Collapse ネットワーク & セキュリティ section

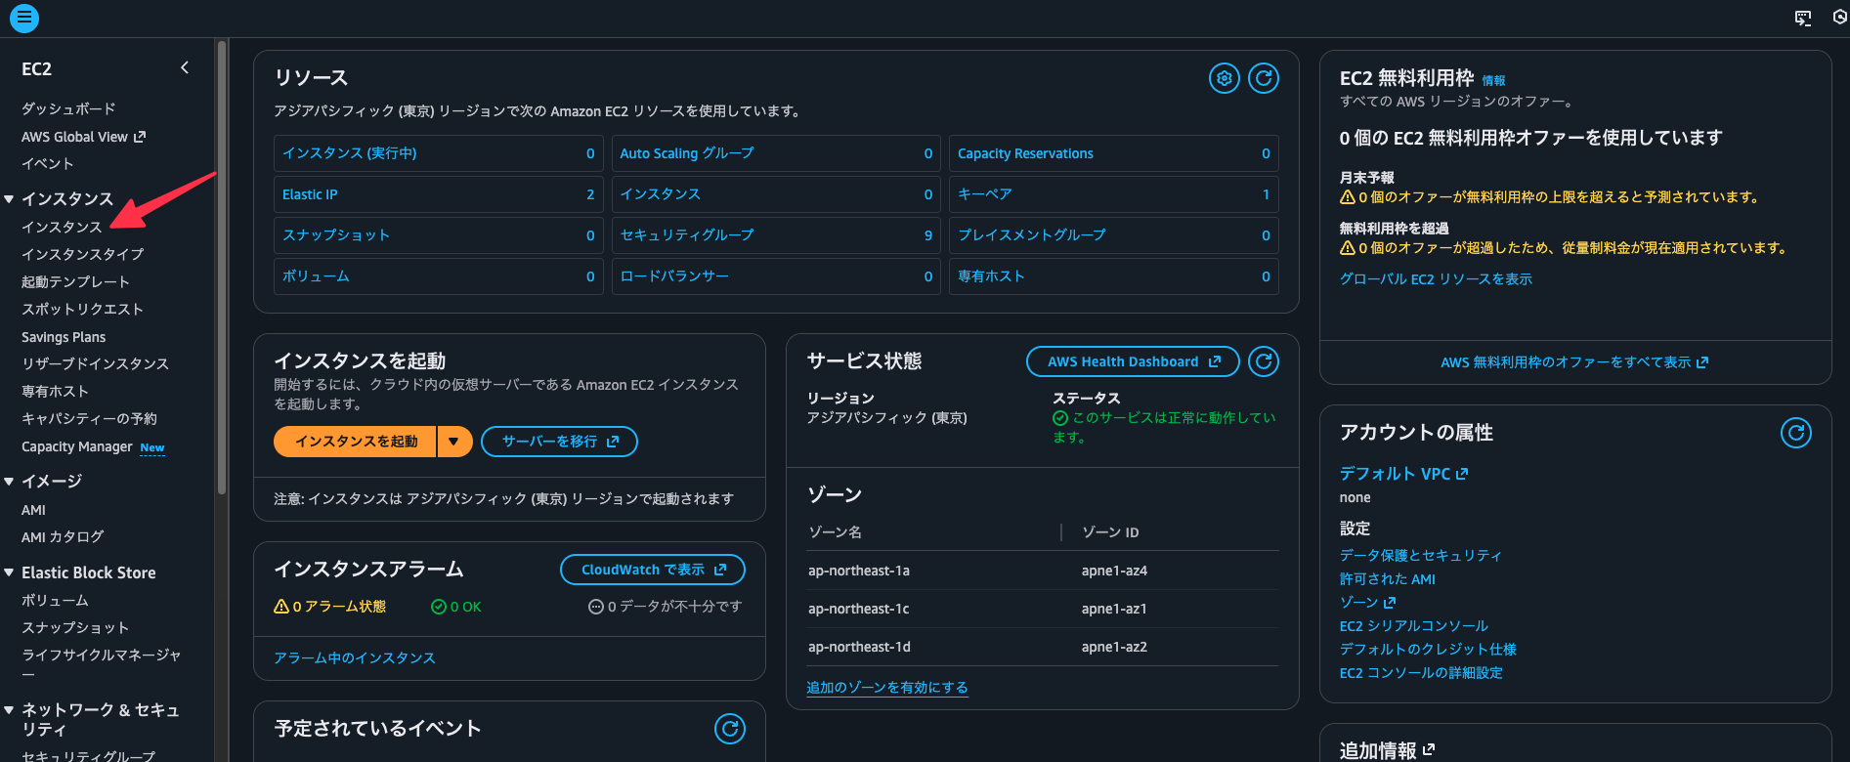click(x=9, y=710)
